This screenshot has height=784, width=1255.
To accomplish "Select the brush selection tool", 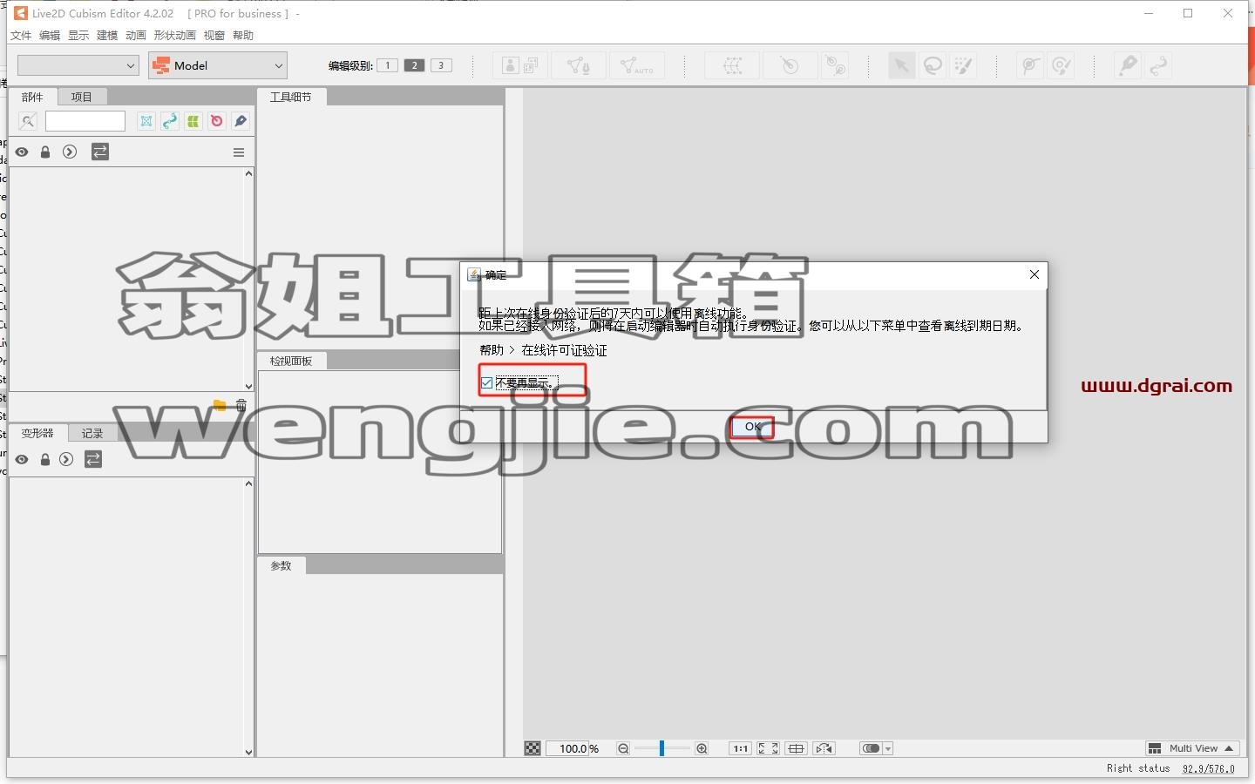I will point(963,65).
